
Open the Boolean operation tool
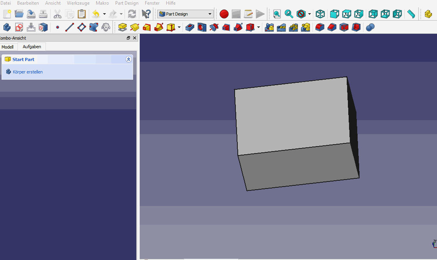pos(370,27)
